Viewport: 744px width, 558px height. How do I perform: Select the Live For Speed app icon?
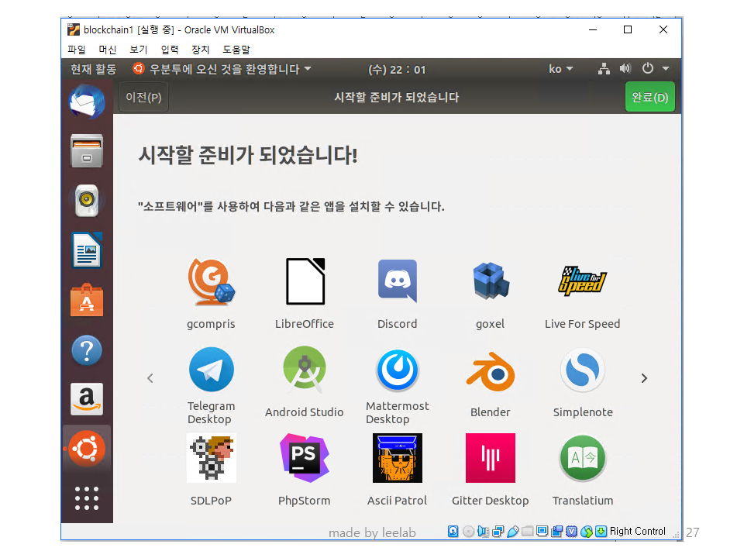pos(582,281)
